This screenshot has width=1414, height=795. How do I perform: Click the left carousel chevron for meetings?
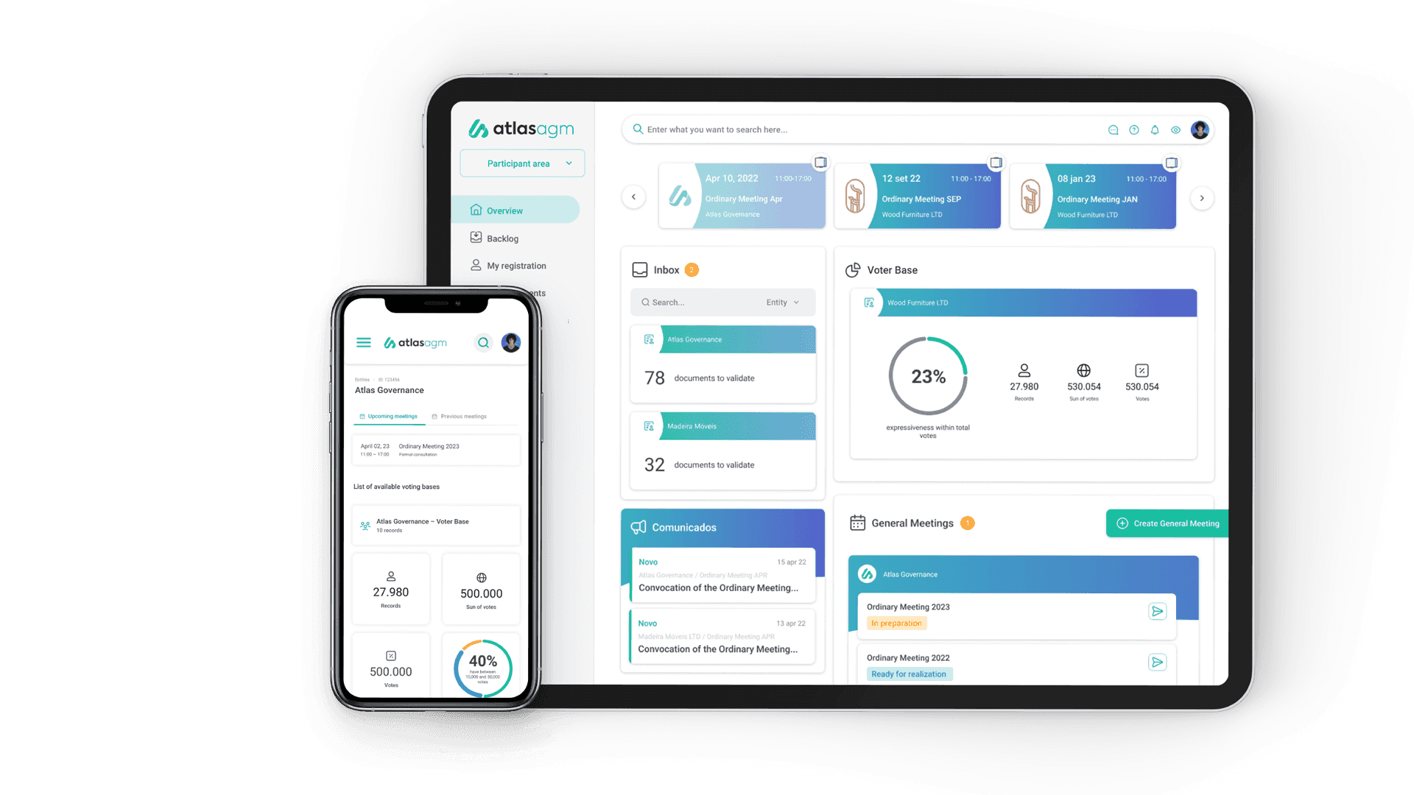(x=634, y=198)
